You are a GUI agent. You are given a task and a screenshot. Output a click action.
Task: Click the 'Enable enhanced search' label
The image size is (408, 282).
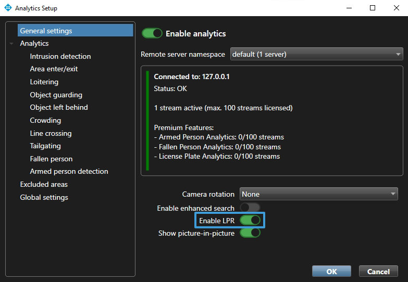[196, 208]
